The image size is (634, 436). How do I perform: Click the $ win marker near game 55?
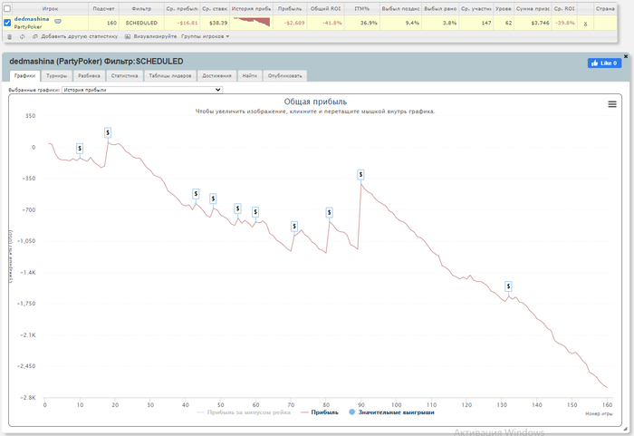point(237,208)
